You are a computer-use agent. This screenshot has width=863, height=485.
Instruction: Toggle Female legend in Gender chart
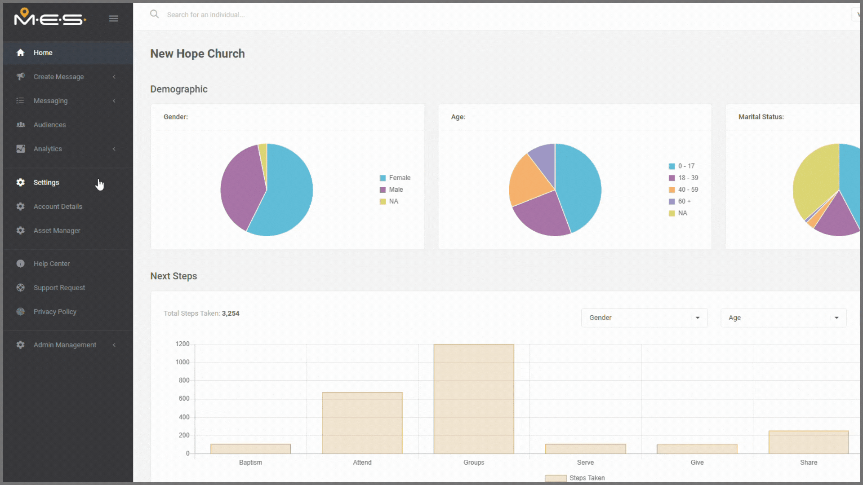pos(395,178)
